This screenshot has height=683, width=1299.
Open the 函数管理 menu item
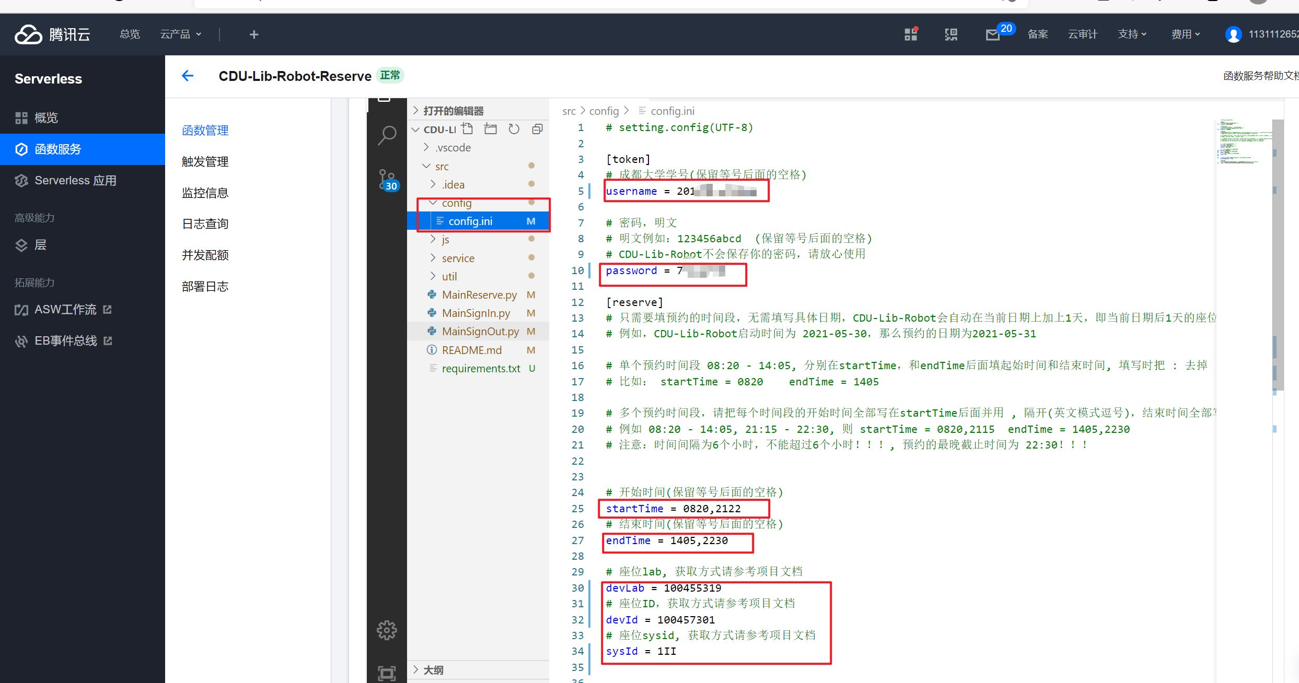pyautogui.click(x=205, y=131)
